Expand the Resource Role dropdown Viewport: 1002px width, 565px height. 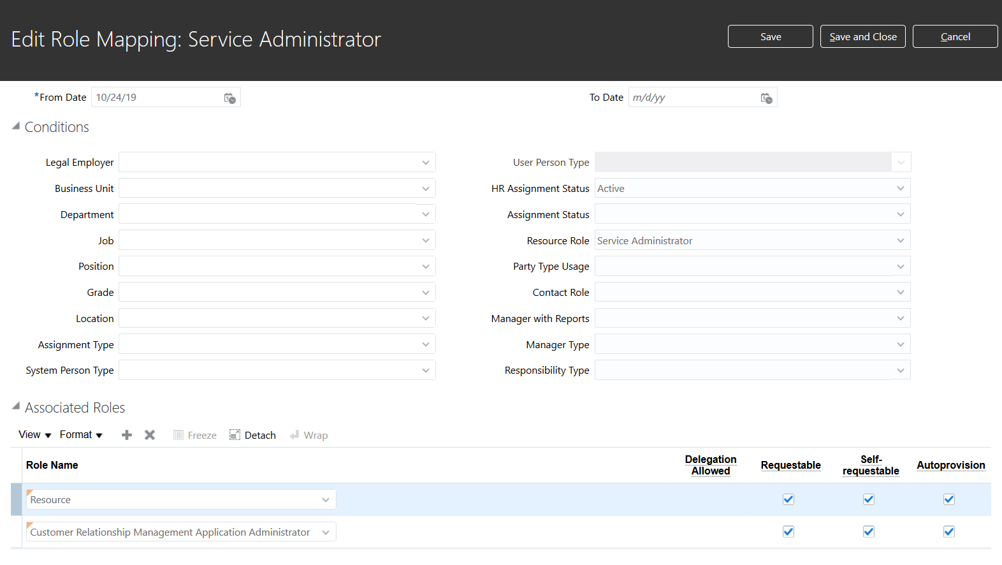click(x=901, y=240)
